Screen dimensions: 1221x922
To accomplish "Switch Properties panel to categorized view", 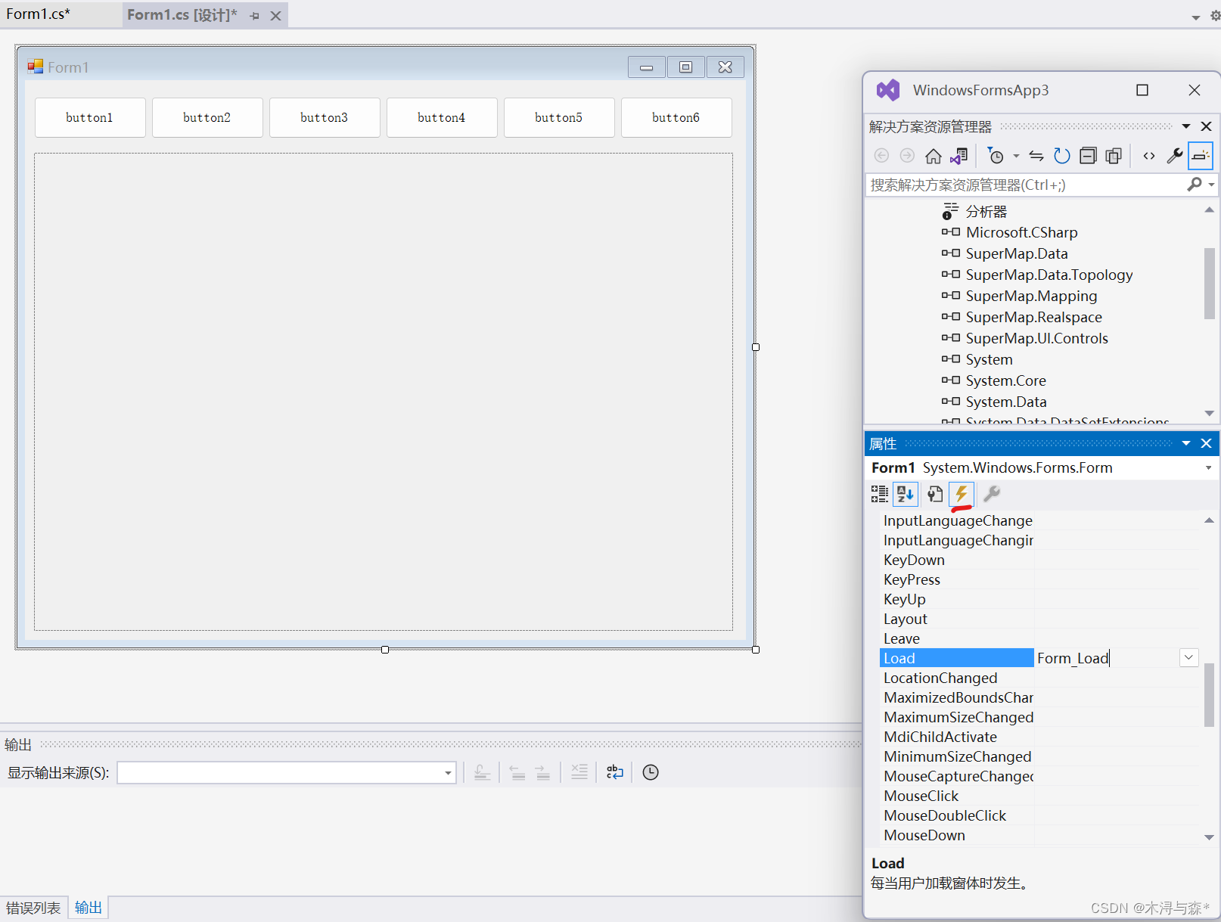I will 880,494.
